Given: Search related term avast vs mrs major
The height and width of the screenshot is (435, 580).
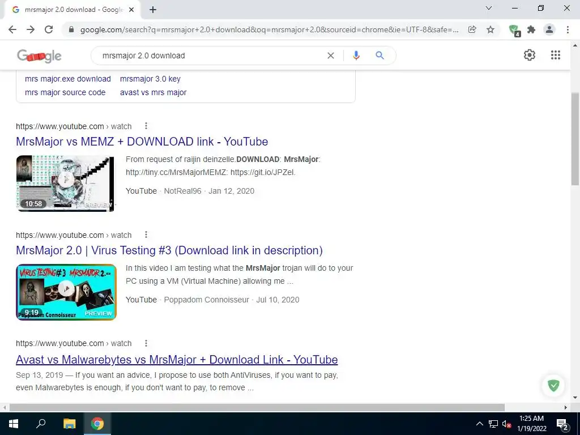Looking at the screenshot, I should pos(153,92).
